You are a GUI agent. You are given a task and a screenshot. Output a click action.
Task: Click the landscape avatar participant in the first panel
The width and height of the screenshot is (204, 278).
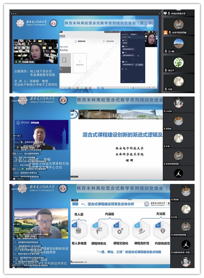179,44
